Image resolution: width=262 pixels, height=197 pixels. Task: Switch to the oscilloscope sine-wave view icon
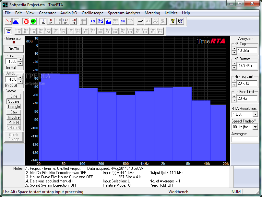click(x=8, y=21)
